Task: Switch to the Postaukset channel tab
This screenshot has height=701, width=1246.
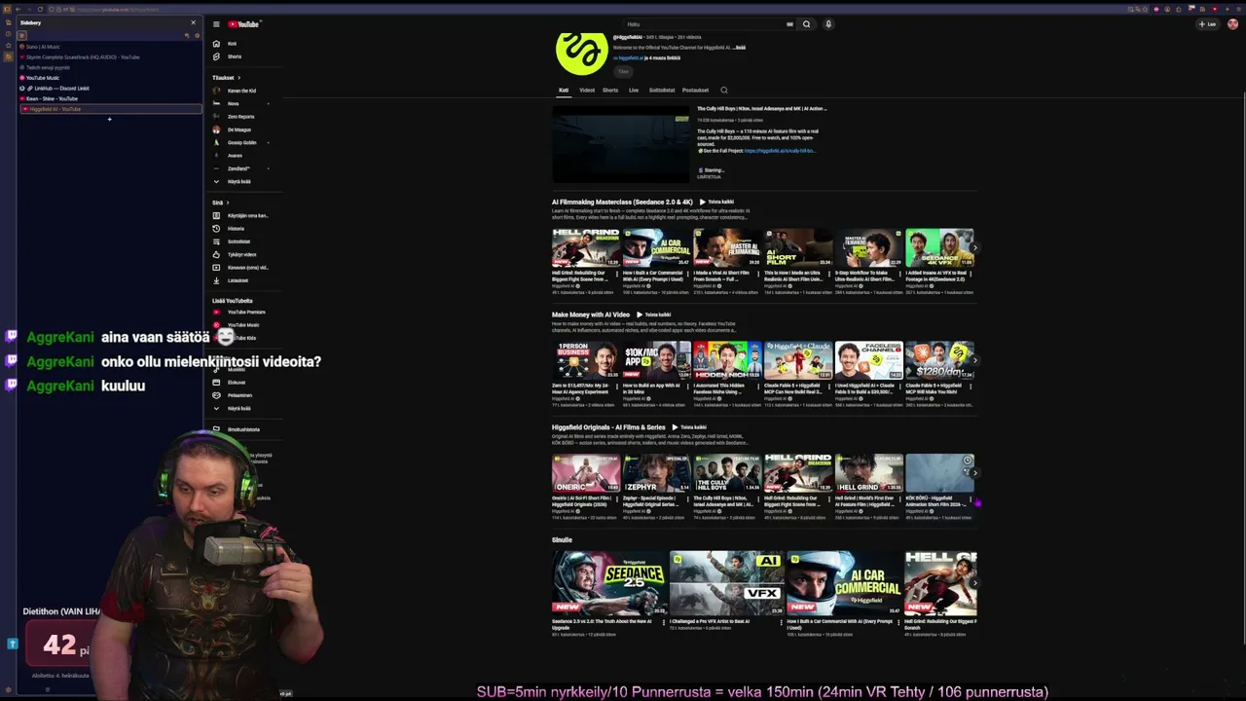Action: click(696, 91)
